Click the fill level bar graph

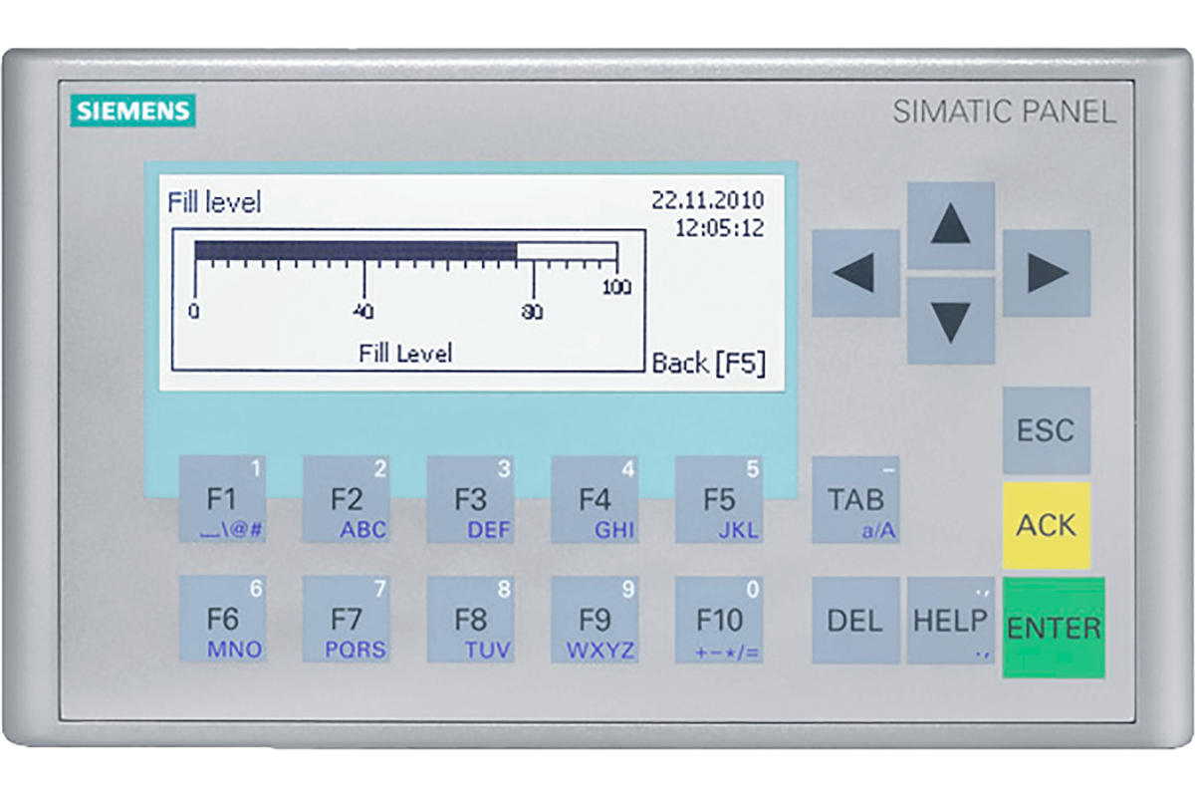(406, 251)
